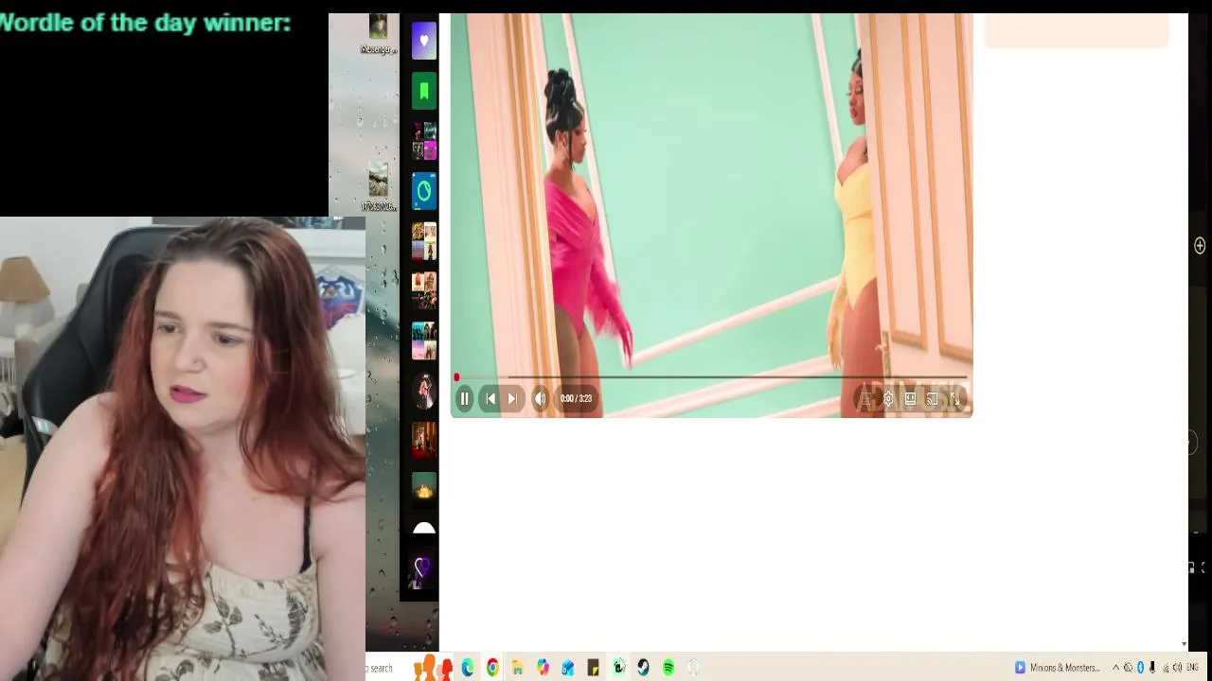Viewport: 1212px width, 681px height.
Task: Open video settings gear icon
Action: 888,399
